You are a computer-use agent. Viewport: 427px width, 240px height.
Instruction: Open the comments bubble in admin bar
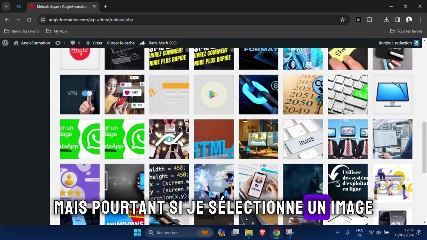[75, 43]
